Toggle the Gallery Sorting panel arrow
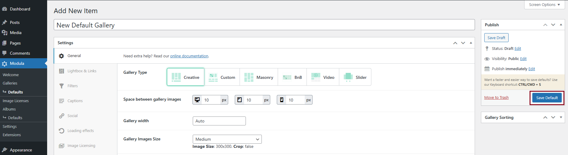Image resolution: width=568 pixels, height=155 pixels. pyautogui.click(x=561, y=117)
